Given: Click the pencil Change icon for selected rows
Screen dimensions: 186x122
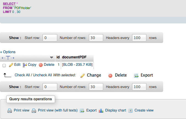Looking at the screenshot, I should 83,75.
